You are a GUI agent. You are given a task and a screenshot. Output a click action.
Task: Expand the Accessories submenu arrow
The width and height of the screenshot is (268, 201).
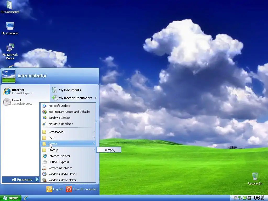click(x=94, y=132)
